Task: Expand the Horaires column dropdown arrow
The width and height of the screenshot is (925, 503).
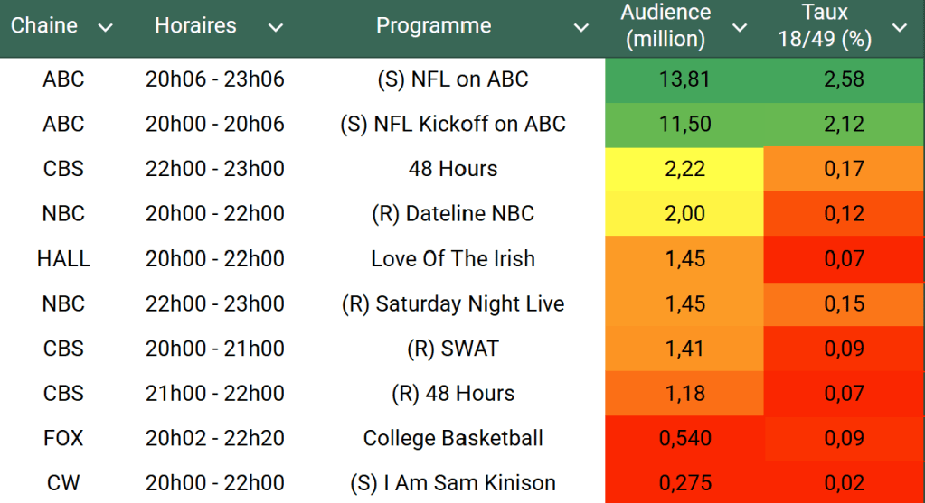Action: point(276,28)
